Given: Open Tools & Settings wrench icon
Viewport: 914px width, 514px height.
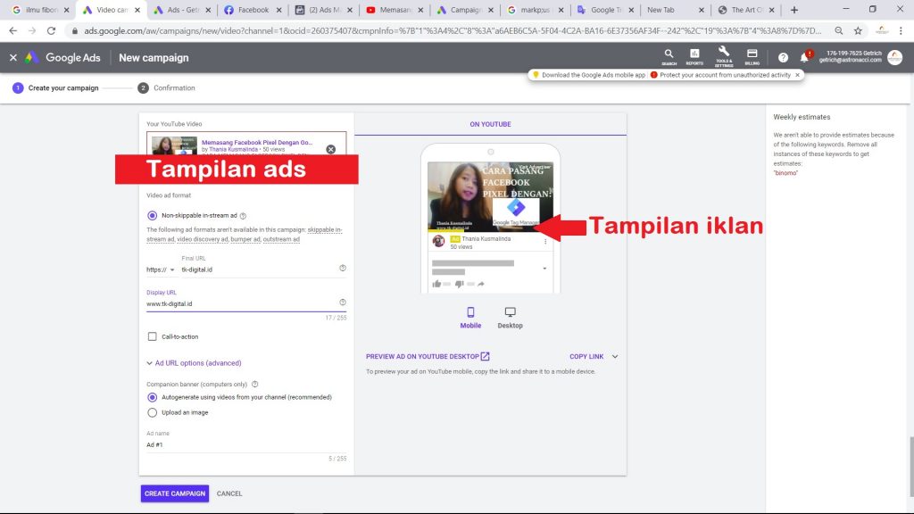Looking at the screenshot, I should tap(724, 54).
